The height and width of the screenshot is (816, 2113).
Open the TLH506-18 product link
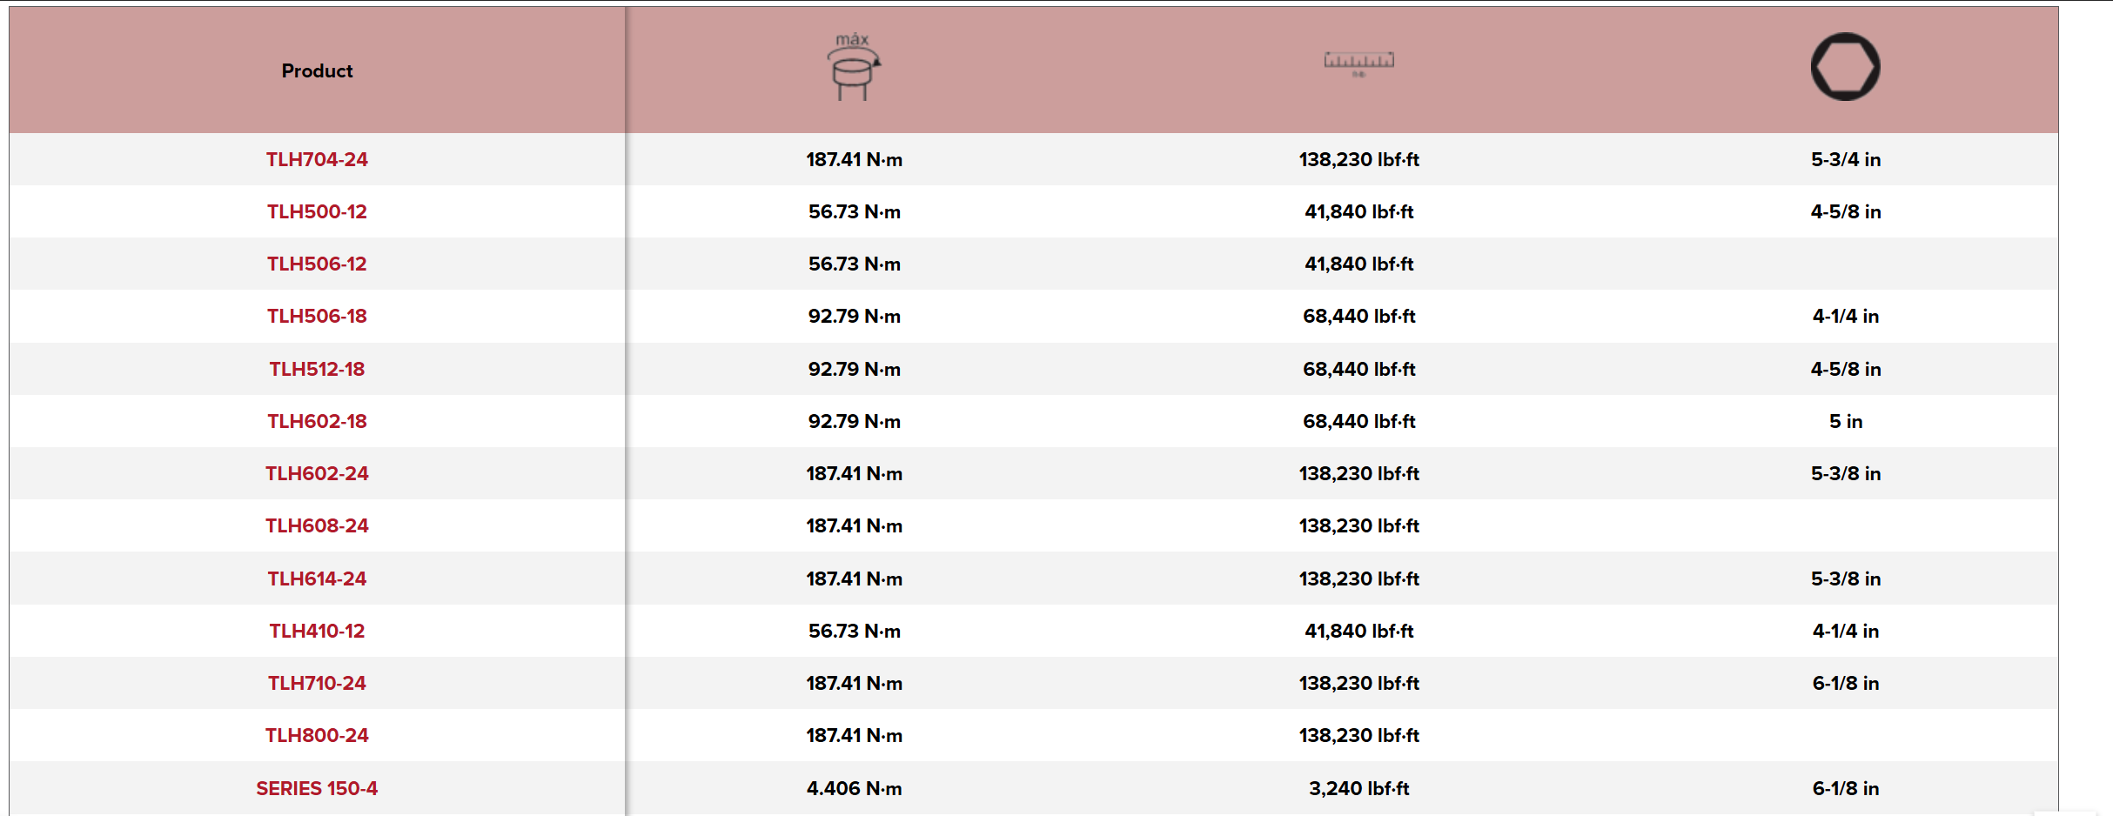pos(317,316)
